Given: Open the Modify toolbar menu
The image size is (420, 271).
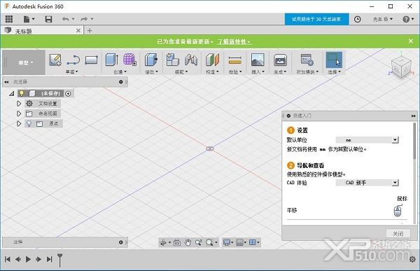Looking at the screenshot, I should point(152,72).
